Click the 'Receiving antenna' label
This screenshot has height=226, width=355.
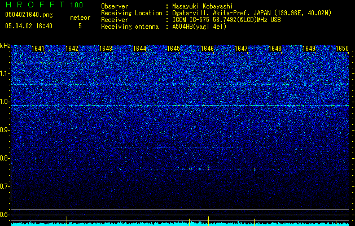tap(130, 27)
